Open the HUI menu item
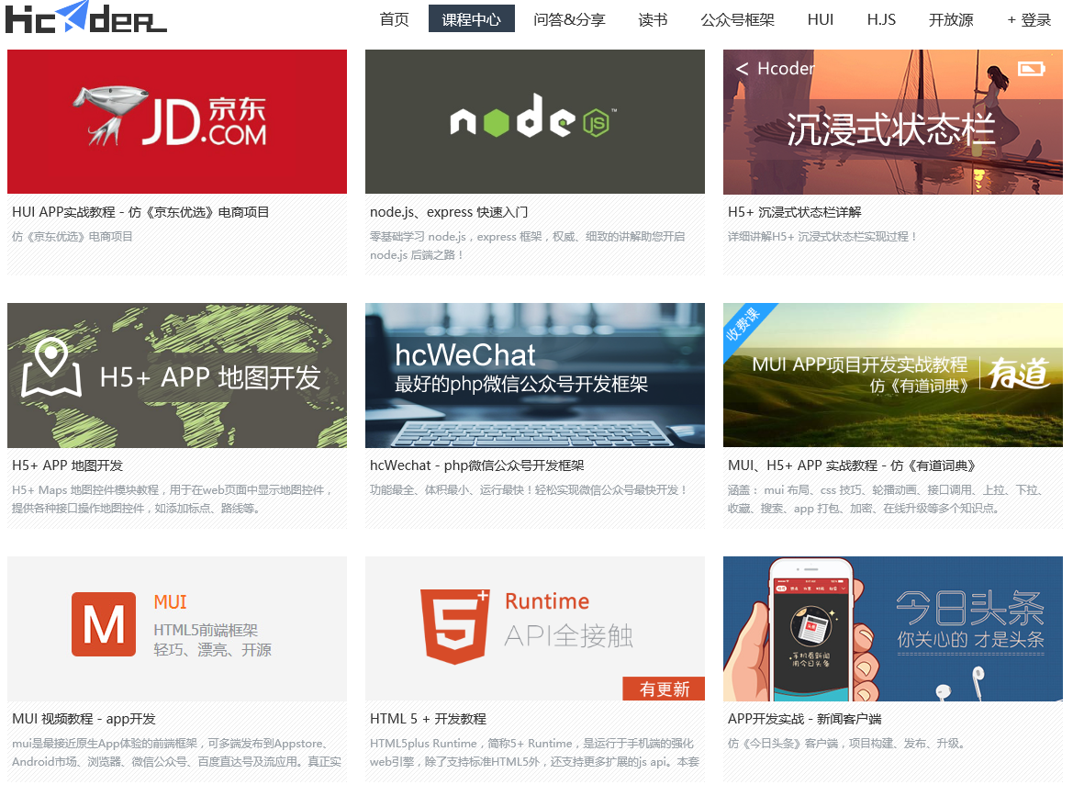1073x796 pixels. point(821,19)
